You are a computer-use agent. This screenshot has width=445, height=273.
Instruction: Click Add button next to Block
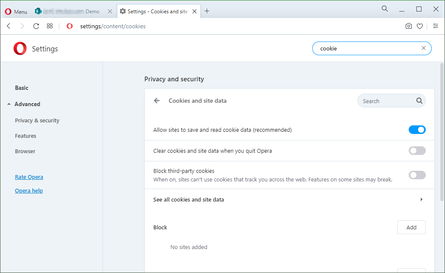[x=411, y=227]
